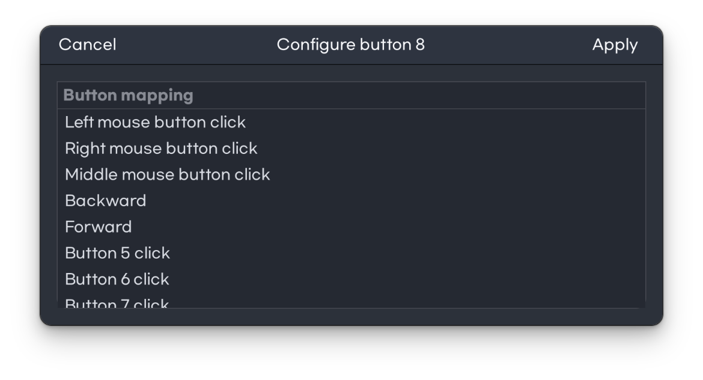Screen dimensions: 703x380
Task: Set button 8 to navigate Forward
Action: pos(99,227)
